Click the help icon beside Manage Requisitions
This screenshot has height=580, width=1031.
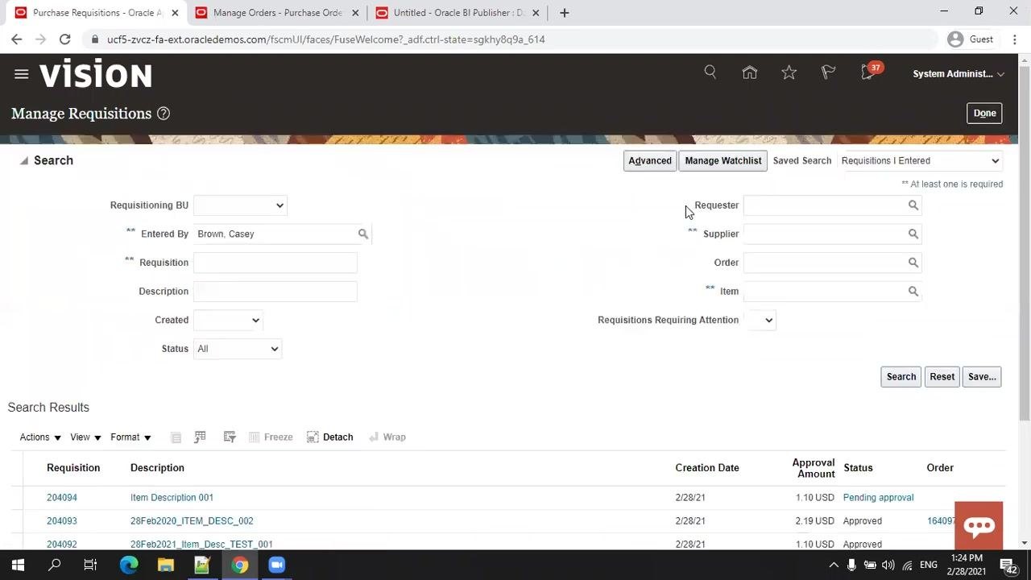click(x=164, y=114)
